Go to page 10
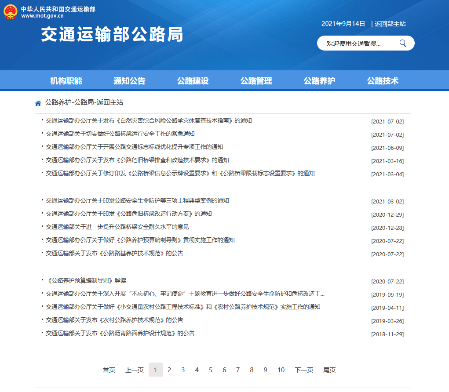449x392 pixels. tap(281, 370)
